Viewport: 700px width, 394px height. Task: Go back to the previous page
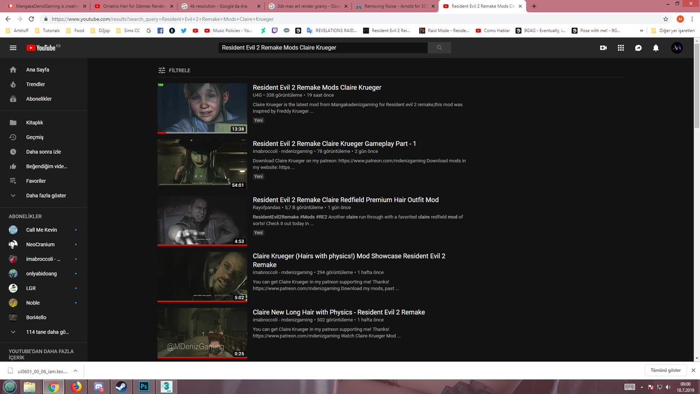tap(9, 19)
